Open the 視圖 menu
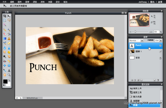Viewport: 166px width, 108px height. 50,2
